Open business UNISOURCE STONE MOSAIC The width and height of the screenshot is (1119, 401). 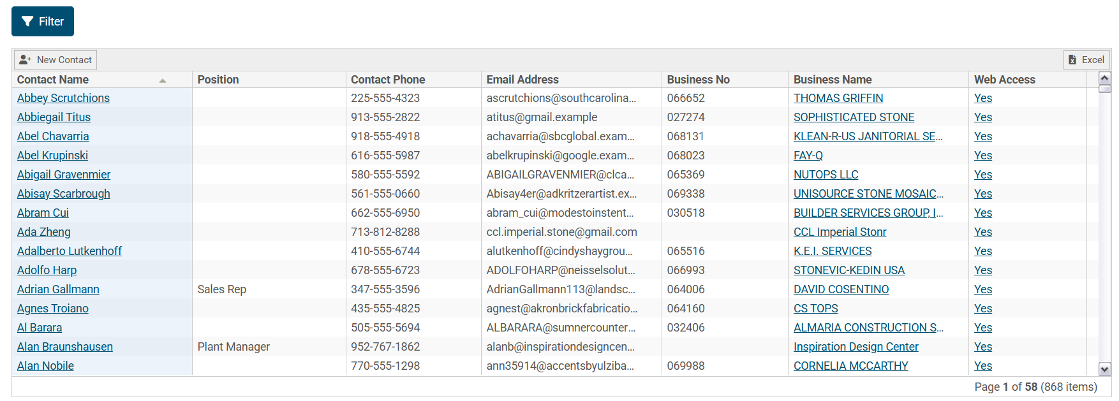pos(868,194)
